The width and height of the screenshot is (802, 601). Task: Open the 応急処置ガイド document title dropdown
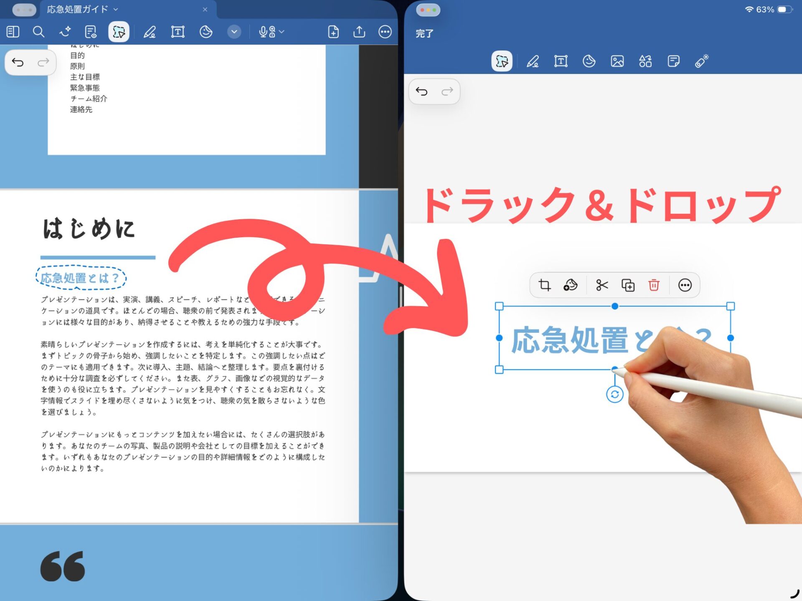point(82,9)
